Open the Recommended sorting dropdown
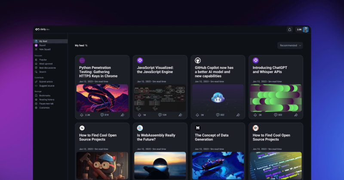This screenshot has width=344, height=180. (290, 46)
